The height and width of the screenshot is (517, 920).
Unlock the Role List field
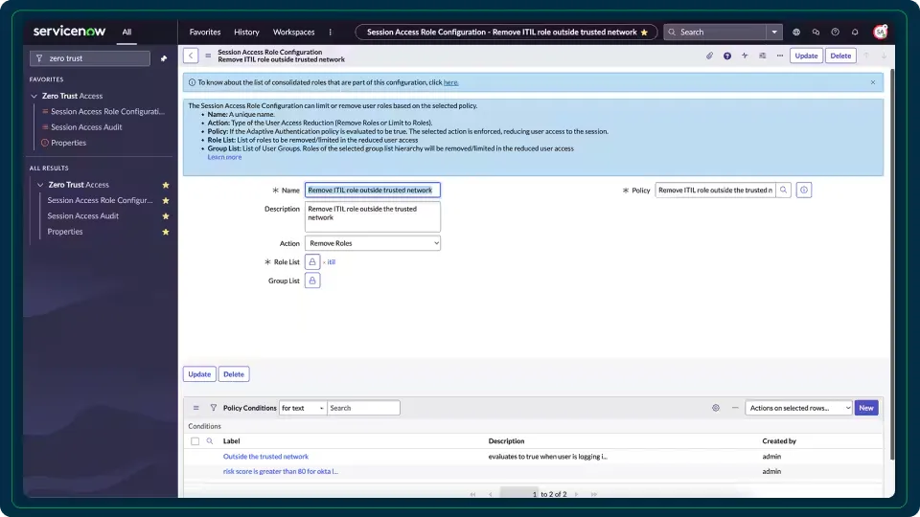(x=312, y=262)
